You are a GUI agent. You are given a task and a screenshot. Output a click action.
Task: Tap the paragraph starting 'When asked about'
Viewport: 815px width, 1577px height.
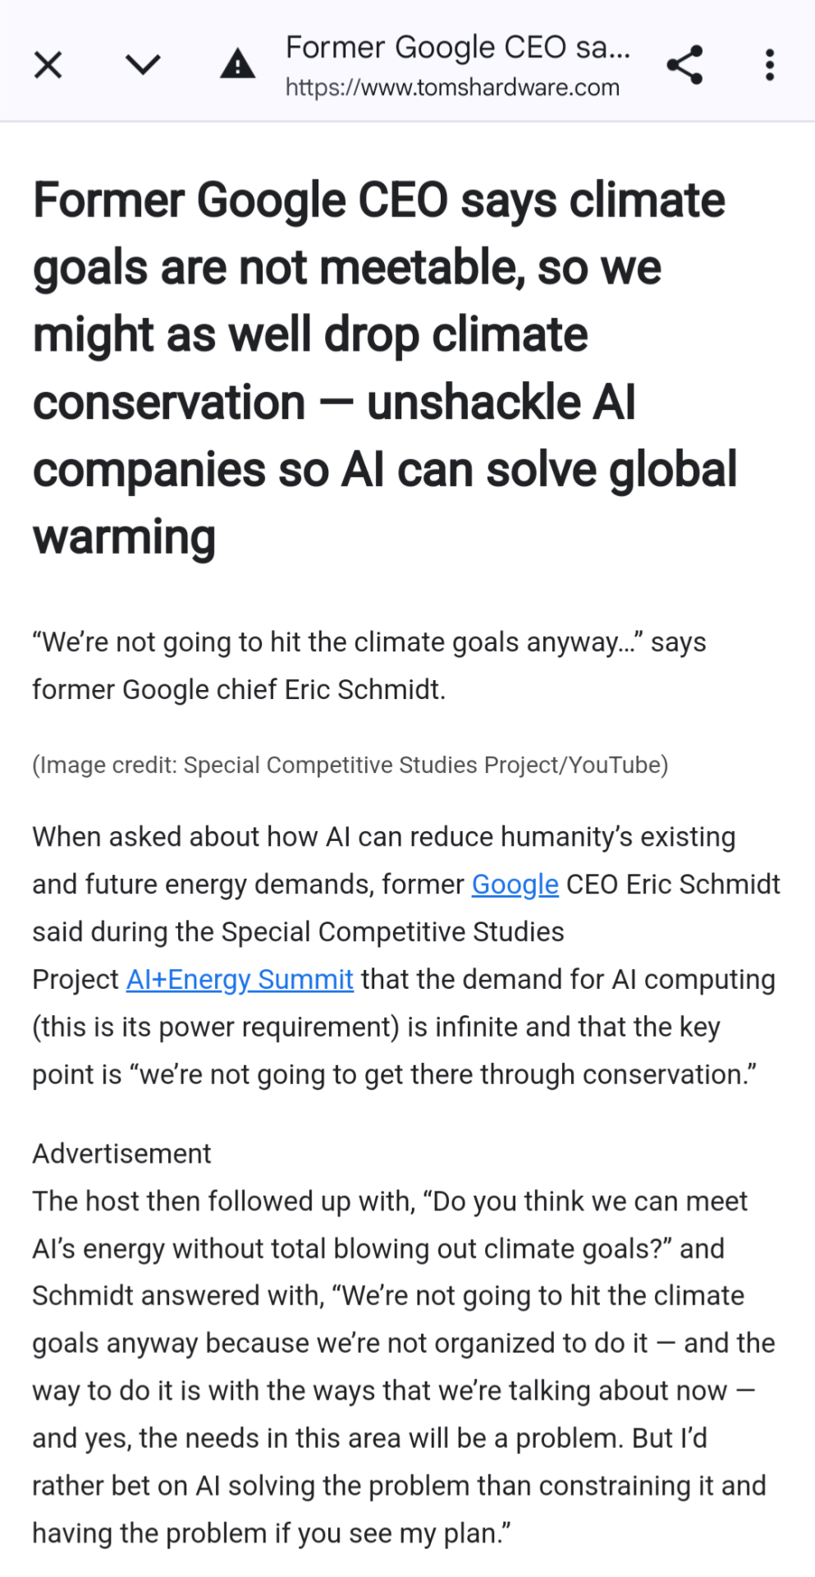pos(406,956)
